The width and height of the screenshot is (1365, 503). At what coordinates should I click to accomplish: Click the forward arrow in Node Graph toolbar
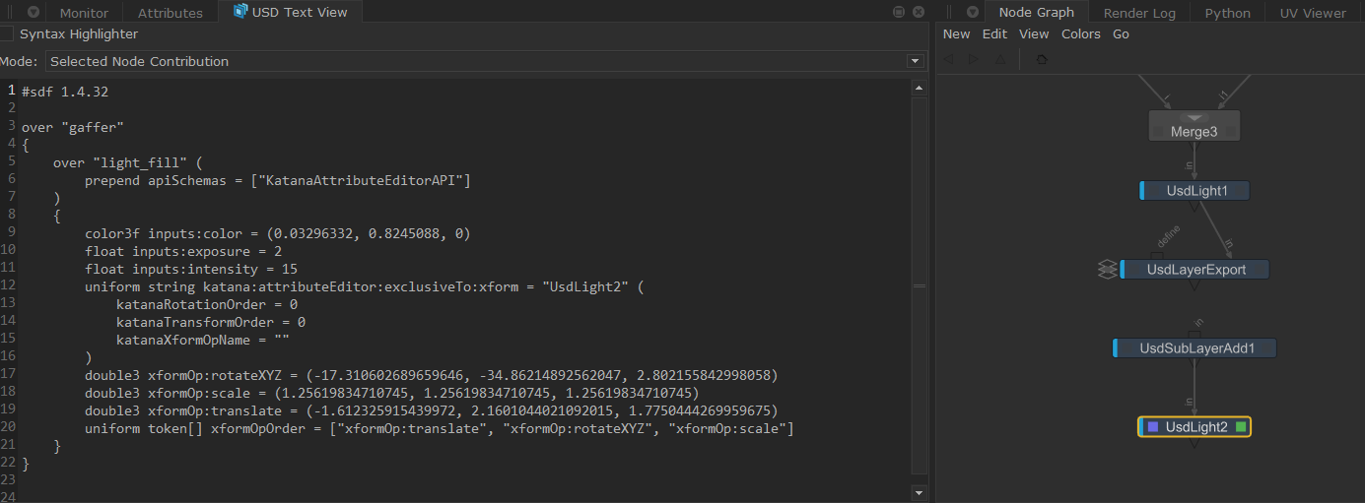974,60
